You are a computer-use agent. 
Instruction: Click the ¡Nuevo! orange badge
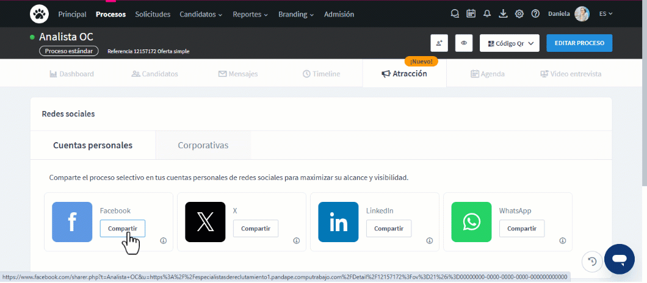point(421,62)
